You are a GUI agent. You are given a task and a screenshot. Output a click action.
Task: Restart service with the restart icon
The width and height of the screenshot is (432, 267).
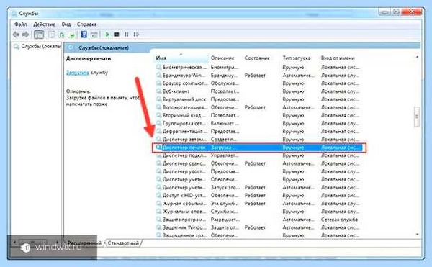click(x=136, y=35)
